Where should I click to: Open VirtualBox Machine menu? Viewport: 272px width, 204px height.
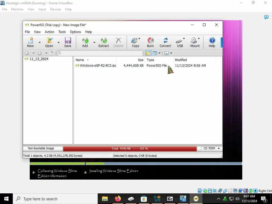tap(17, 9)
